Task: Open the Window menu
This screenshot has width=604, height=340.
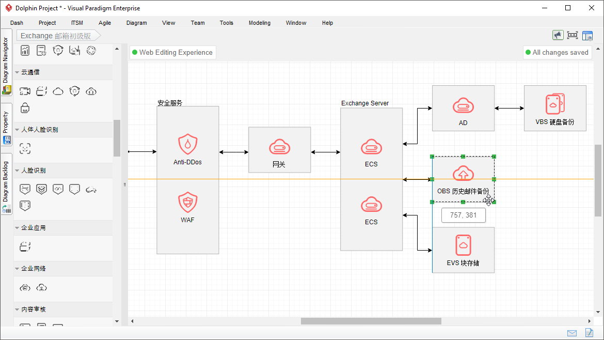Action: pyautogui.click(x=296, y=23)
